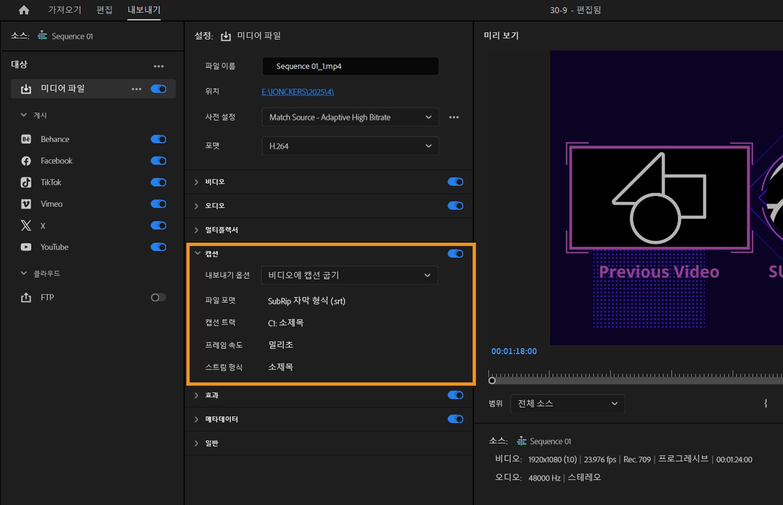Open the ellipsis menu next to 미디어 파일
Image resolution: width=783 pixels, height=505 pixels.
point(136,89)
